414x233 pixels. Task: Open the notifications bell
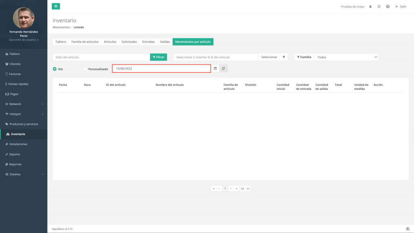pos(370,6)
